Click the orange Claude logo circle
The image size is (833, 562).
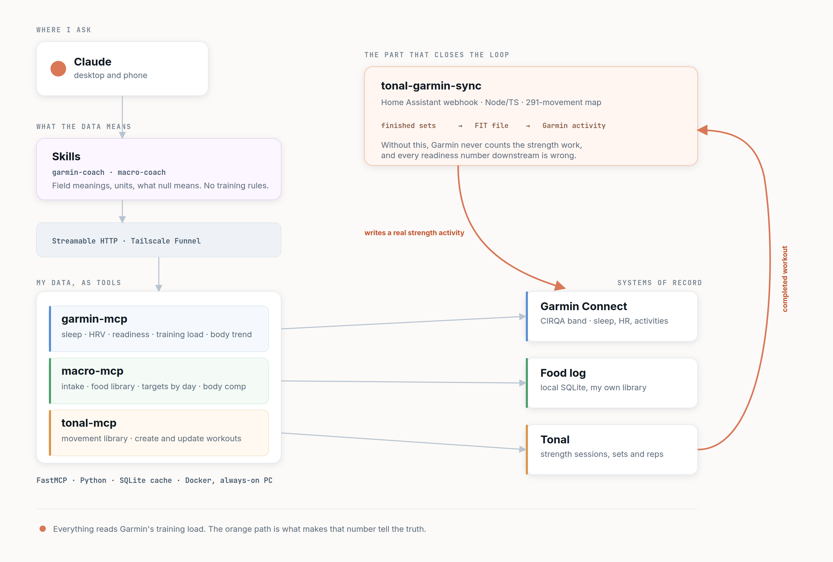(x=58, y=69)
